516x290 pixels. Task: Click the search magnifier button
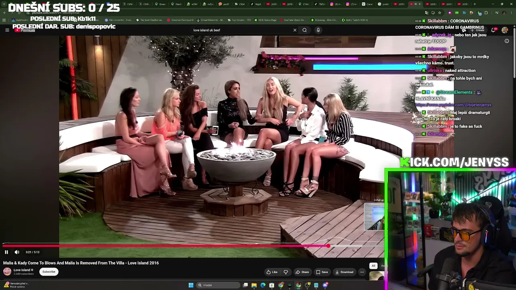tap(305, 30)
